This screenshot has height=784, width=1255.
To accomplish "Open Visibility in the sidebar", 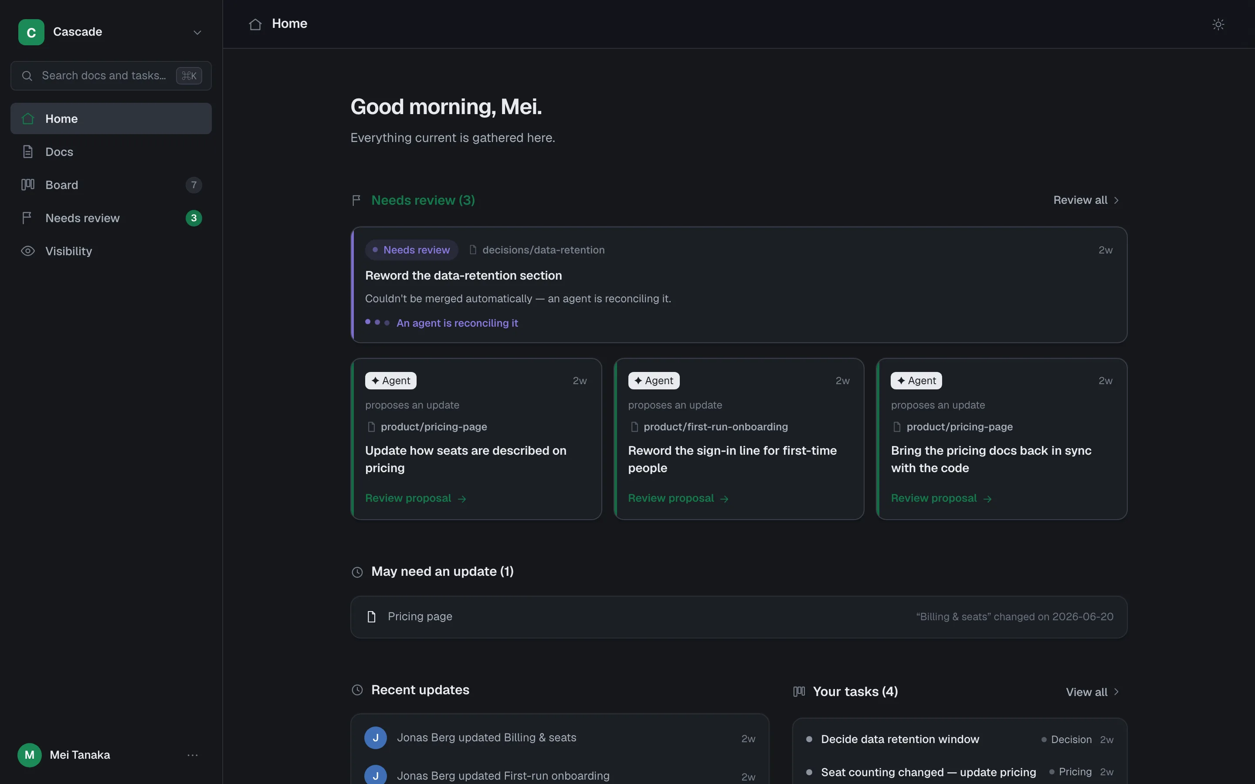I will point(111,251).
